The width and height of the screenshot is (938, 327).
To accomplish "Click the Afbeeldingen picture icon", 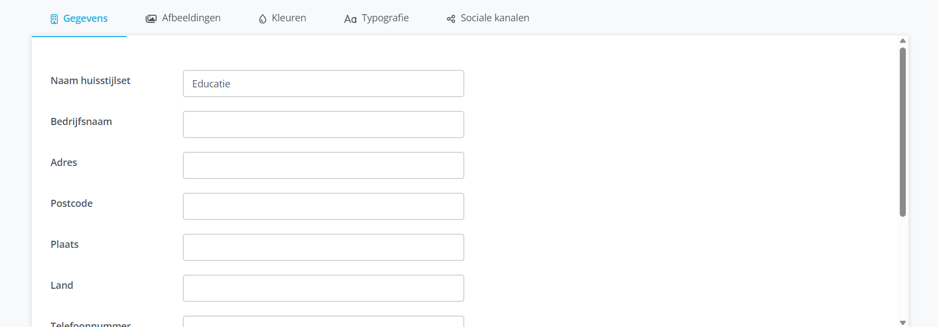I will coord(150,17).
